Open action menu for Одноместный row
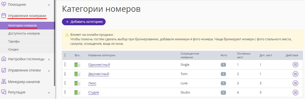The width and height of the screenshot is (305, 99). pos(295,65)
